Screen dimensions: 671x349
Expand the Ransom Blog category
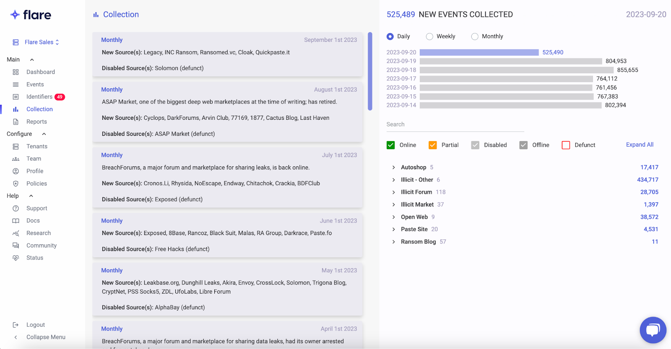(x=393, y=242)
